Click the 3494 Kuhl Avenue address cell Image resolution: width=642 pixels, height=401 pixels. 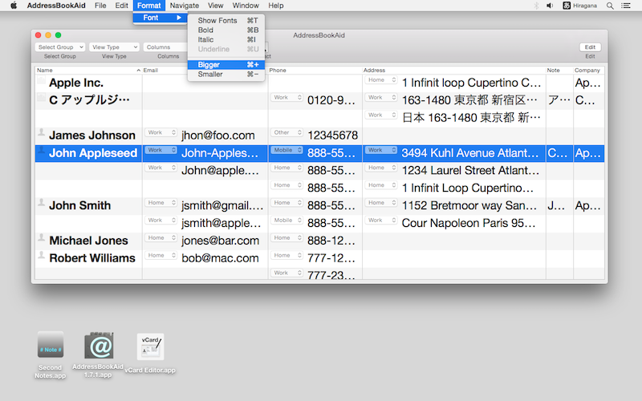click(470, 153)
